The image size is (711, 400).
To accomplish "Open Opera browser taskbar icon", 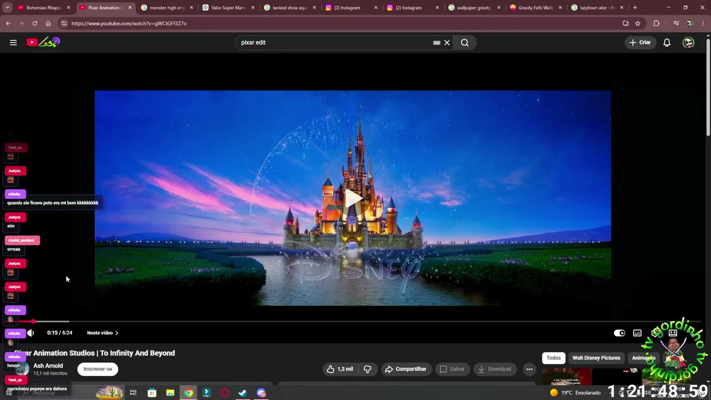I will pos(225,393).
